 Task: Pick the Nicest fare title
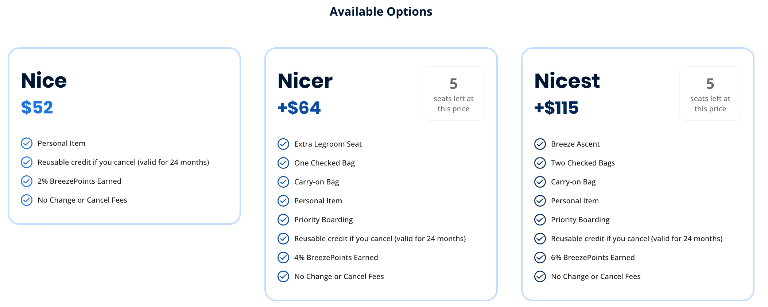[567, 81]
